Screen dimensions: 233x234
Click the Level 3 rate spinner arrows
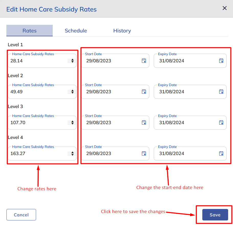(x=72, y=123)
